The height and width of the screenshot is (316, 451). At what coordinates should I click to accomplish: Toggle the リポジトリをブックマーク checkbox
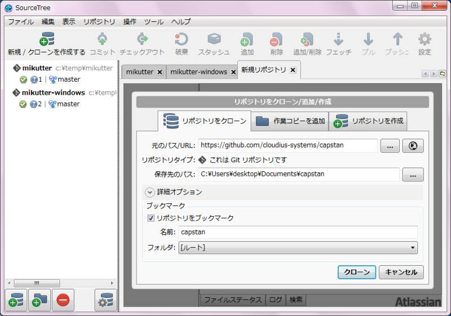[151, 218]
